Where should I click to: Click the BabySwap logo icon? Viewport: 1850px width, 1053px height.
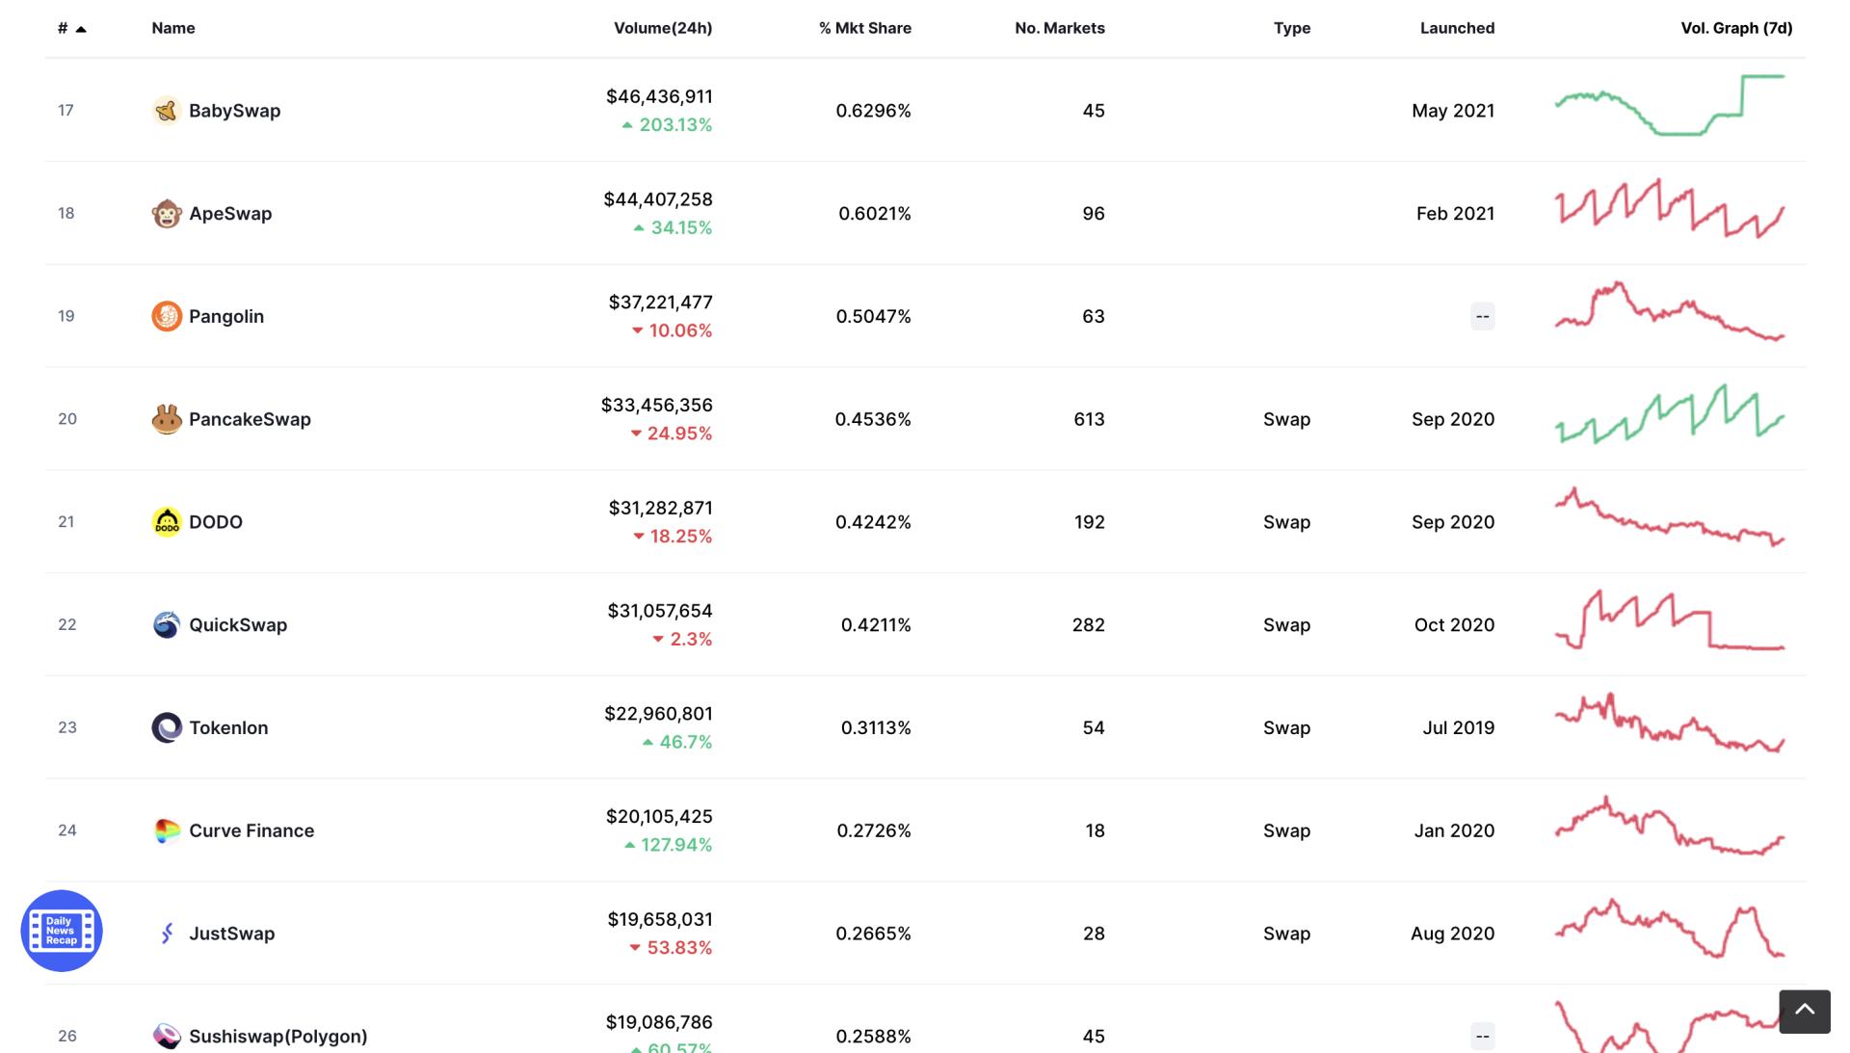click(x=167, y=111)
